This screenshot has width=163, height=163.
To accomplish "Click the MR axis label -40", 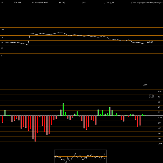I will (x=159, y=128).
